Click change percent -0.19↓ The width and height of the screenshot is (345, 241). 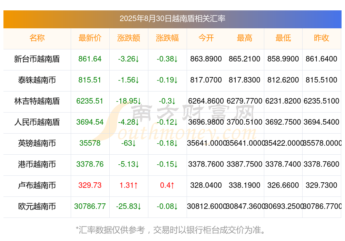pyautogui.click(x=167, y=80)
